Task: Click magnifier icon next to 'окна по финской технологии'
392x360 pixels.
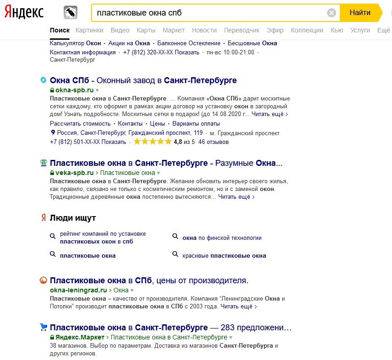Action: pyautogui.click(x=175, y=236)
